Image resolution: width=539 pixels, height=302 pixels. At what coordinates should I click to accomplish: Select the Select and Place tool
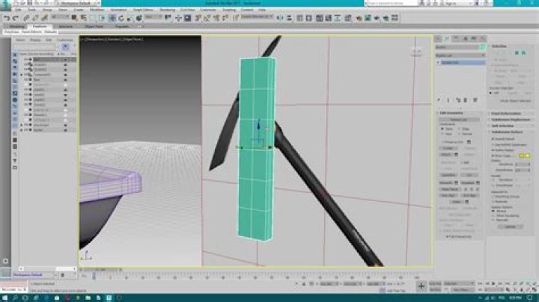pyautogui.click(x=138, y=18)
